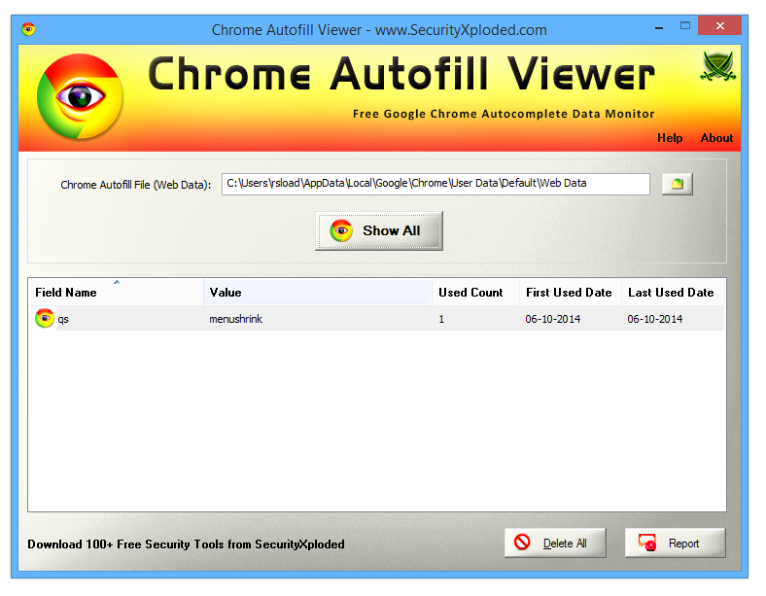Open the Help link
This screenshot has width=766, height=596.
click(670, 138)
